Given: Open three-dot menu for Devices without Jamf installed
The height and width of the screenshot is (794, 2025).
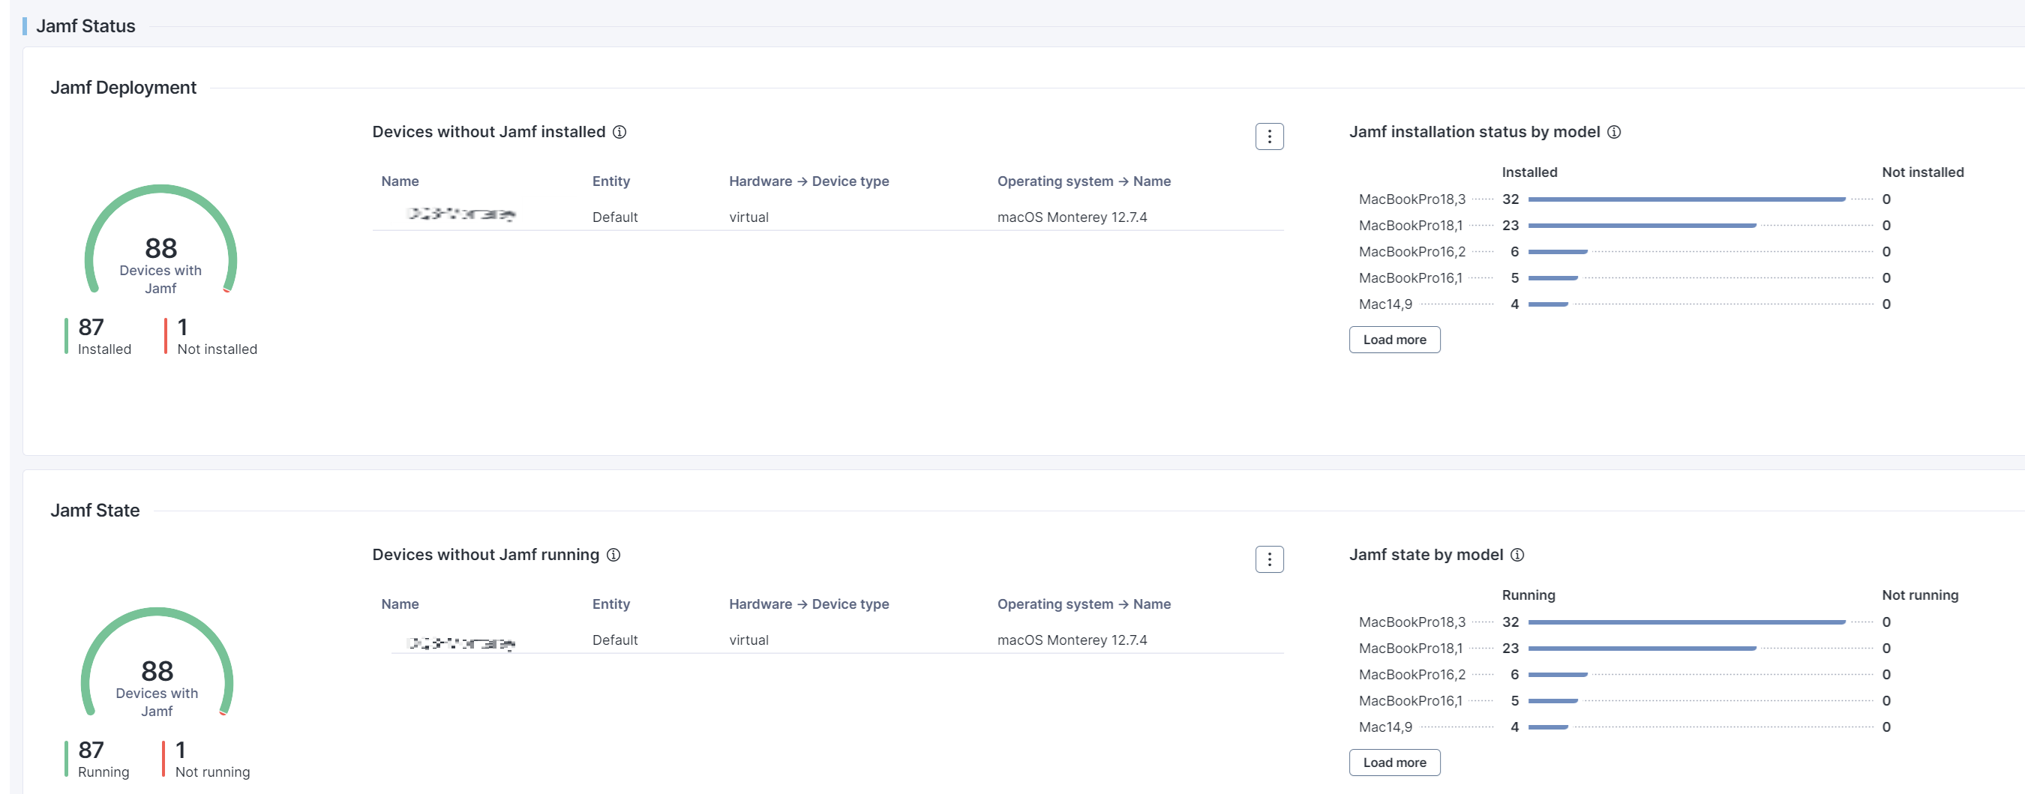Looking at the screenshot, I should click(1269, 136).
